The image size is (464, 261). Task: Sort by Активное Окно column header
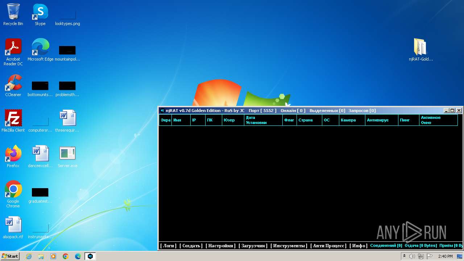click(438, 120)
